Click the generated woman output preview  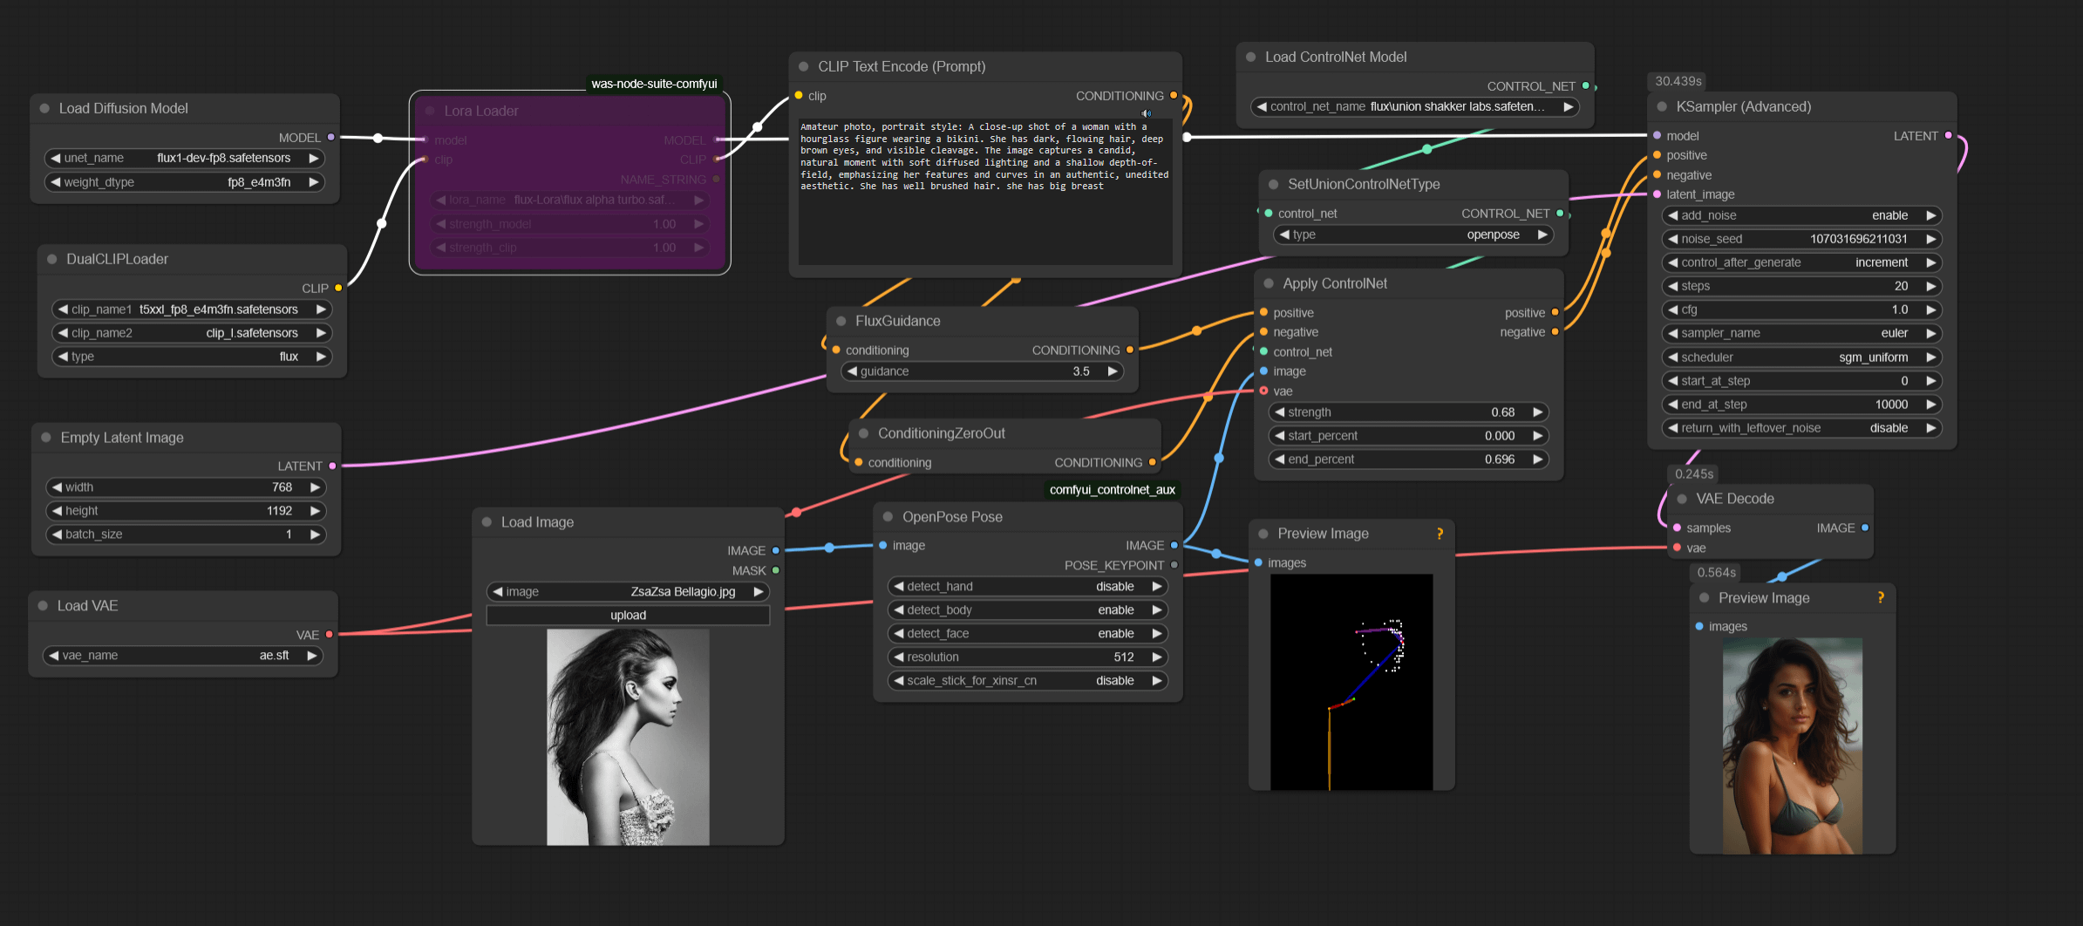[x=1793, y=746]
